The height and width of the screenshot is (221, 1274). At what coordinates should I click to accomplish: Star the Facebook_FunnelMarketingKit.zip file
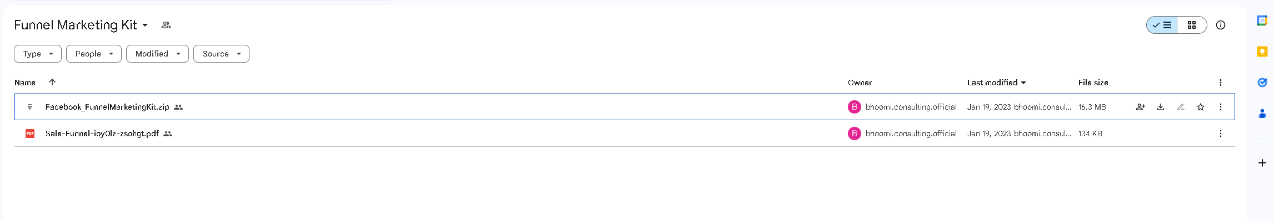(x=1200, y=107)
